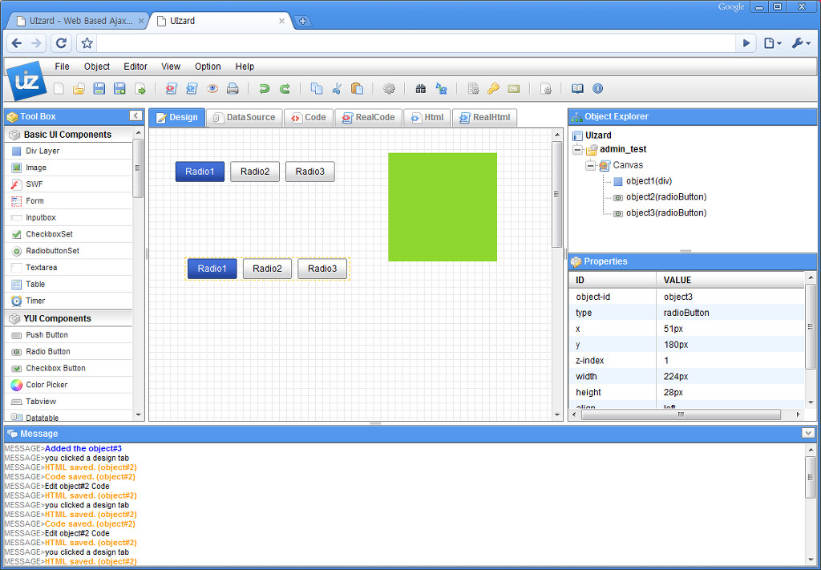
Task: Click the yellow card toolbar icon
Action: 514,89
